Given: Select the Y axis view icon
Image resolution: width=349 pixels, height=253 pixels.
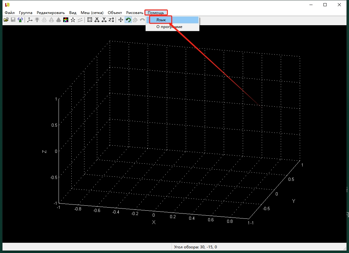Looking at the screenshot, I should point(104,20).
